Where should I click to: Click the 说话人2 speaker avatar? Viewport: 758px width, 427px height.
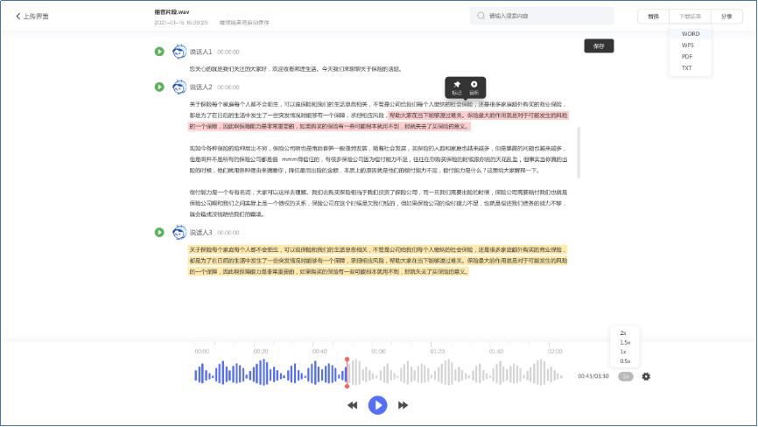coord(179,87)
